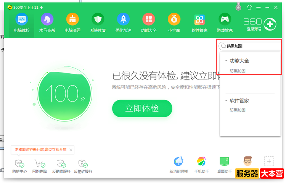Open 游戏管家 game manager
This screenshot has height=183, width=286.
click(x=225, y=23)
